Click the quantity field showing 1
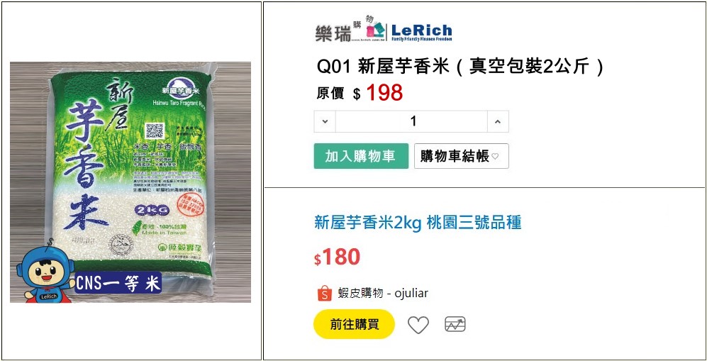 point(412,122)
